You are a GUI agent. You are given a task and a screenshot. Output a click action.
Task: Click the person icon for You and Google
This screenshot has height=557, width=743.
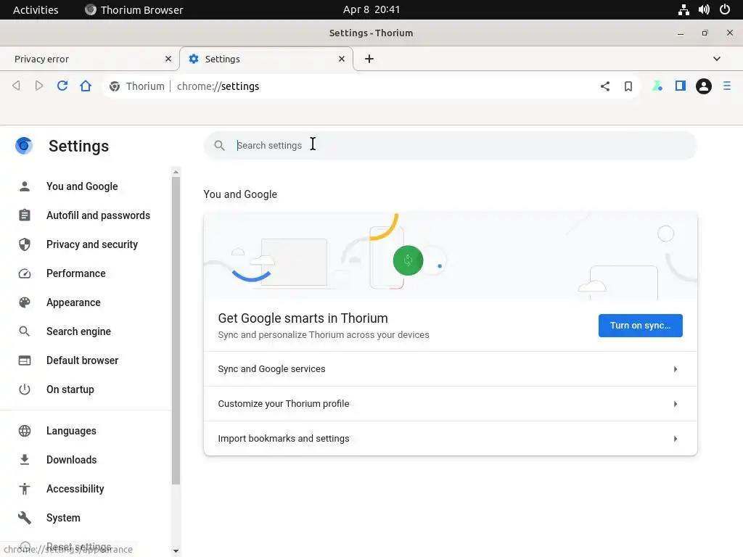coord(25,186)
